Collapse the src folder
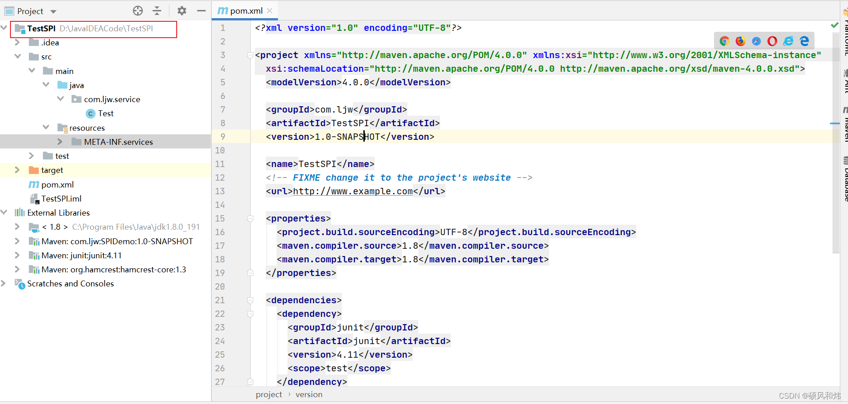The height and width of the screenshot is (404, 848). [x=18, y=56]
